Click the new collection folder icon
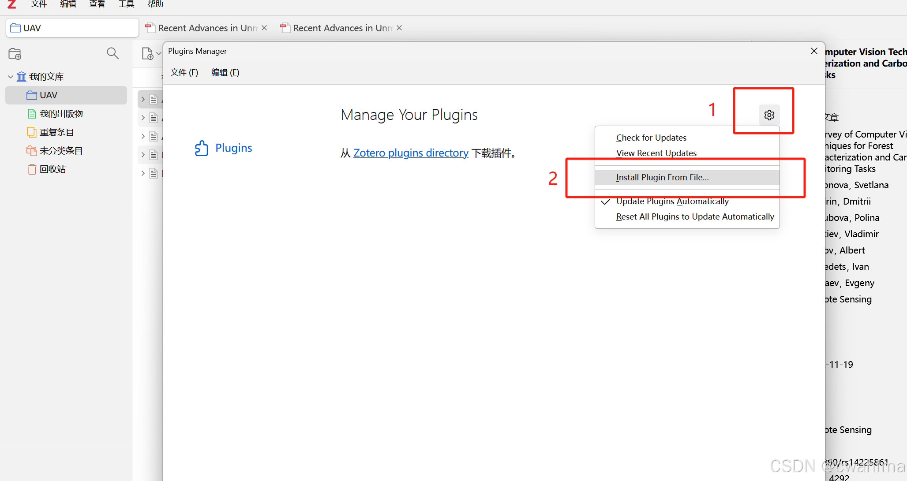The height and width of the screenshot is (481, 907). point(15,54)
